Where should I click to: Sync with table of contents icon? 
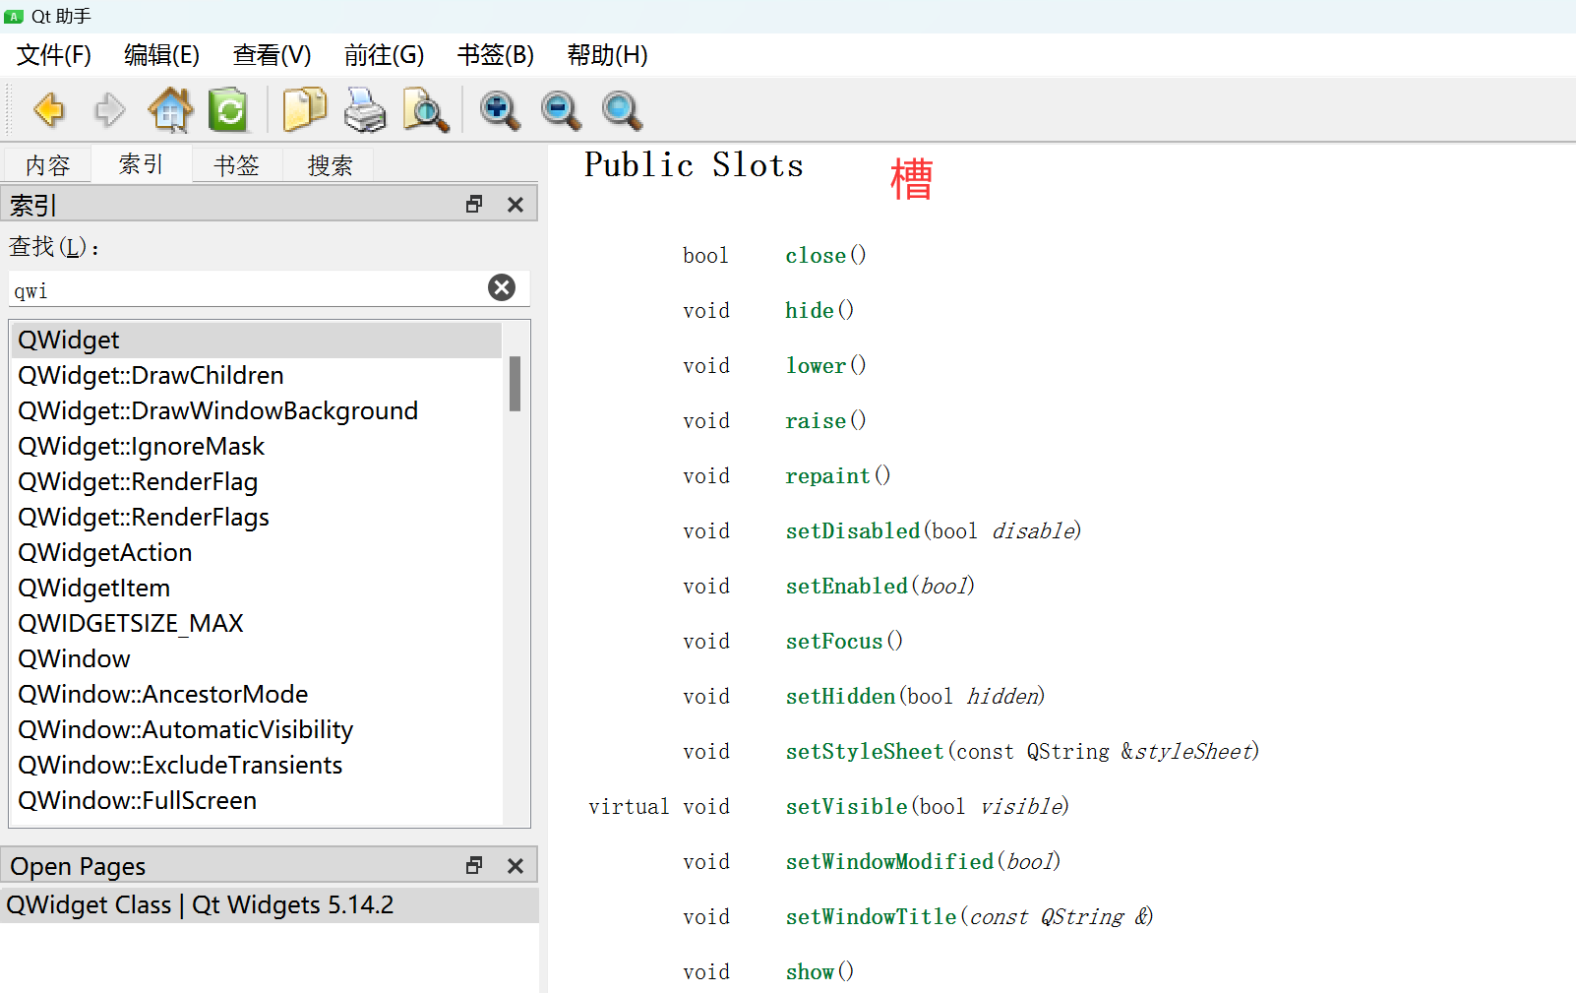click(228, 109)
